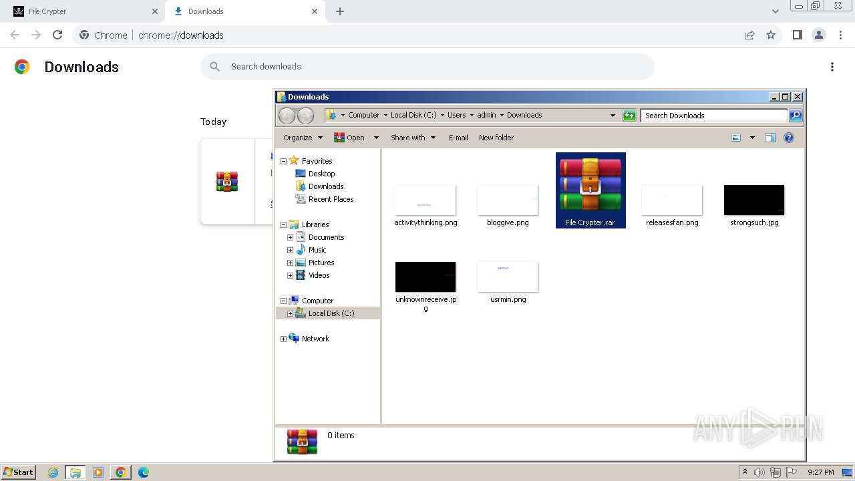The height and width of the screenshot is (481, 855).
Task: Expand the Pictures library node
Action: pos(290,263)
